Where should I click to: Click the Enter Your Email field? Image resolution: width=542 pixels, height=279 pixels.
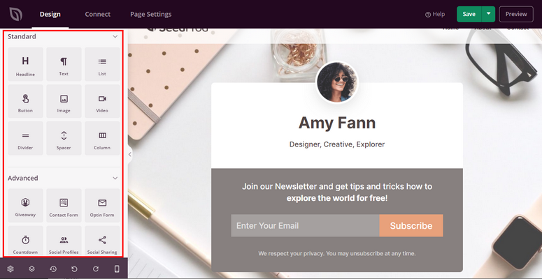tap(305, 225)
